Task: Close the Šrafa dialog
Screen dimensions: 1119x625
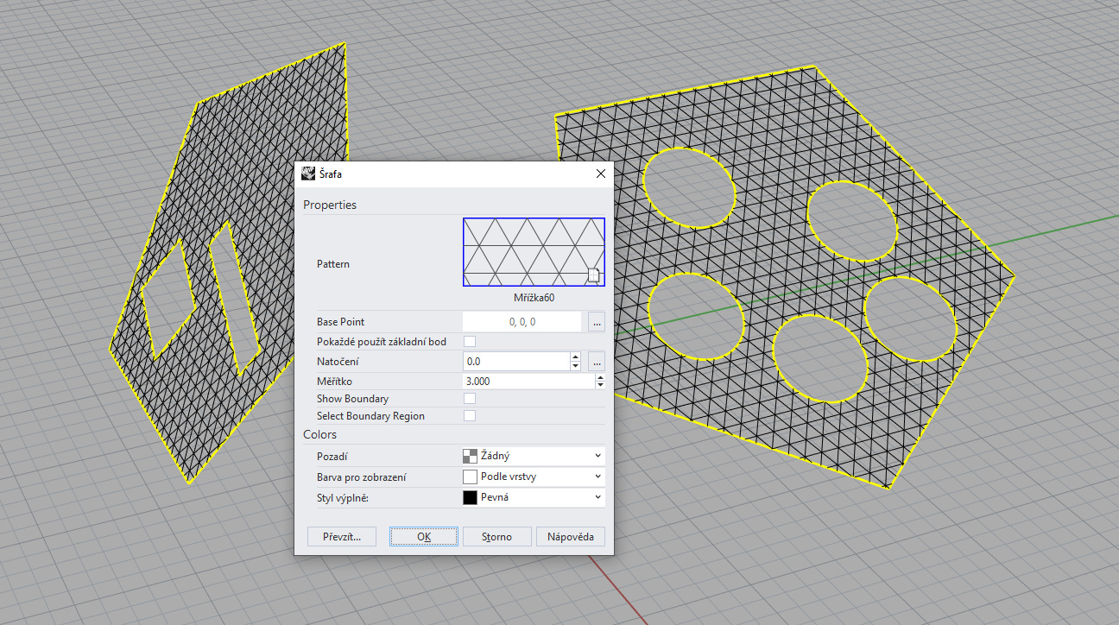Action: click(600, 174)
